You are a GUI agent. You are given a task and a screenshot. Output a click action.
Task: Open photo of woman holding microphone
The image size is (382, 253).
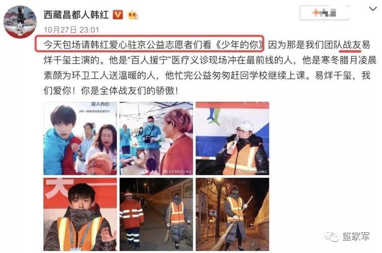tap(232, 138)
